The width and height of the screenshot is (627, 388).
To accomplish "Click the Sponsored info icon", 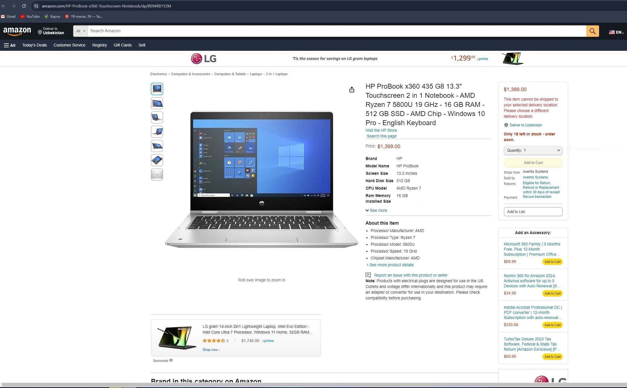I will (x=171, y=360).
